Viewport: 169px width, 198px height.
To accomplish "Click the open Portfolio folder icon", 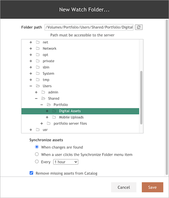I will point(49,104).
